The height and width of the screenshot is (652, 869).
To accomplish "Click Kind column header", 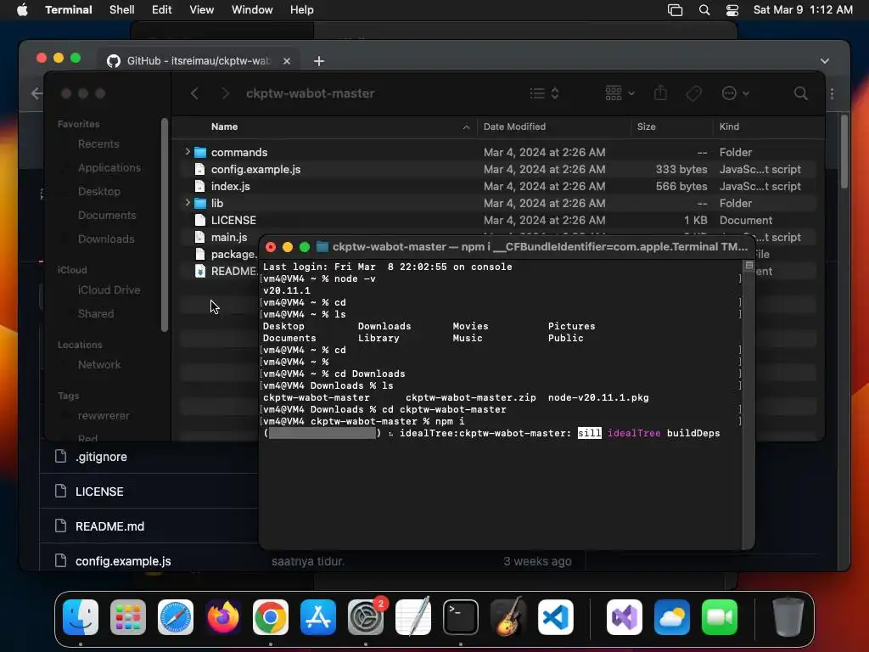I will 729,127.
